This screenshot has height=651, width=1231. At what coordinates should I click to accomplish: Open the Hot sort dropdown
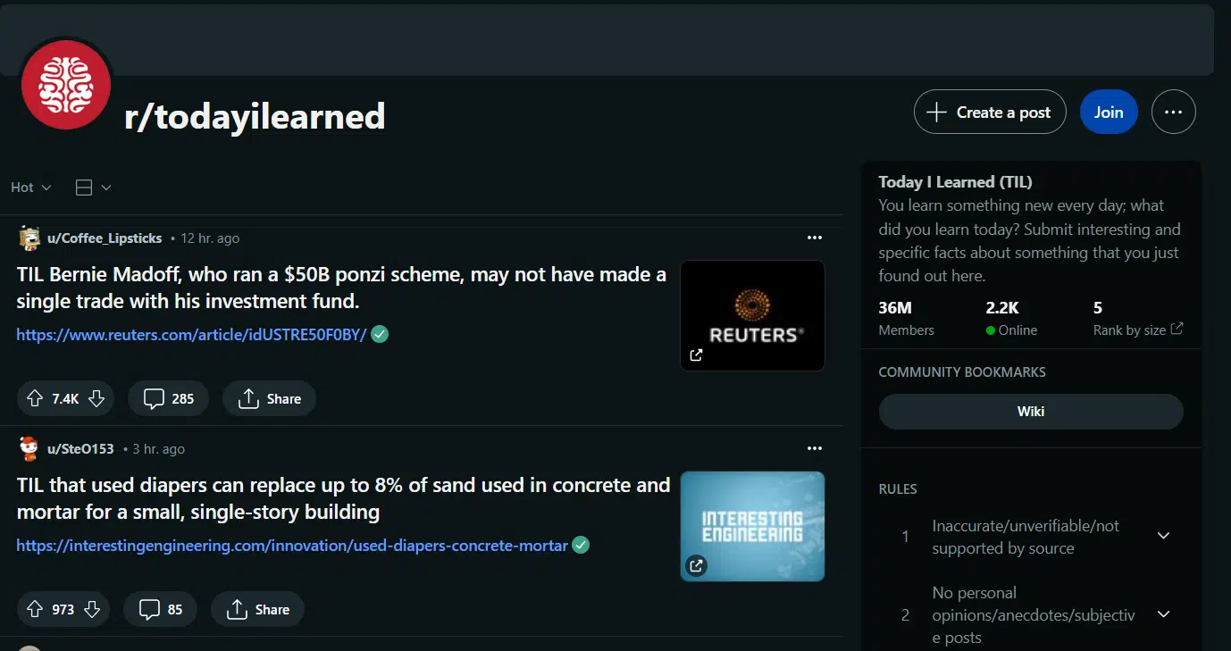[x=31, y=188]
